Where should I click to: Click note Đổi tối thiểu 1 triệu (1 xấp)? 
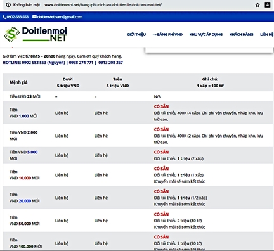179,175
